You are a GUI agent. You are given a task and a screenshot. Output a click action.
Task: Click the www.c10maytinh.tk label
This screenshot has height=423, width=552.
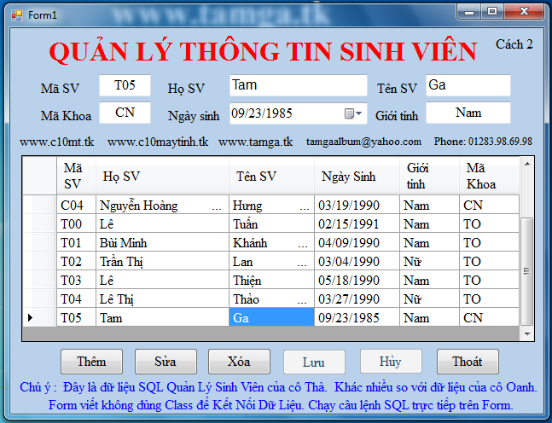(158, 142)
